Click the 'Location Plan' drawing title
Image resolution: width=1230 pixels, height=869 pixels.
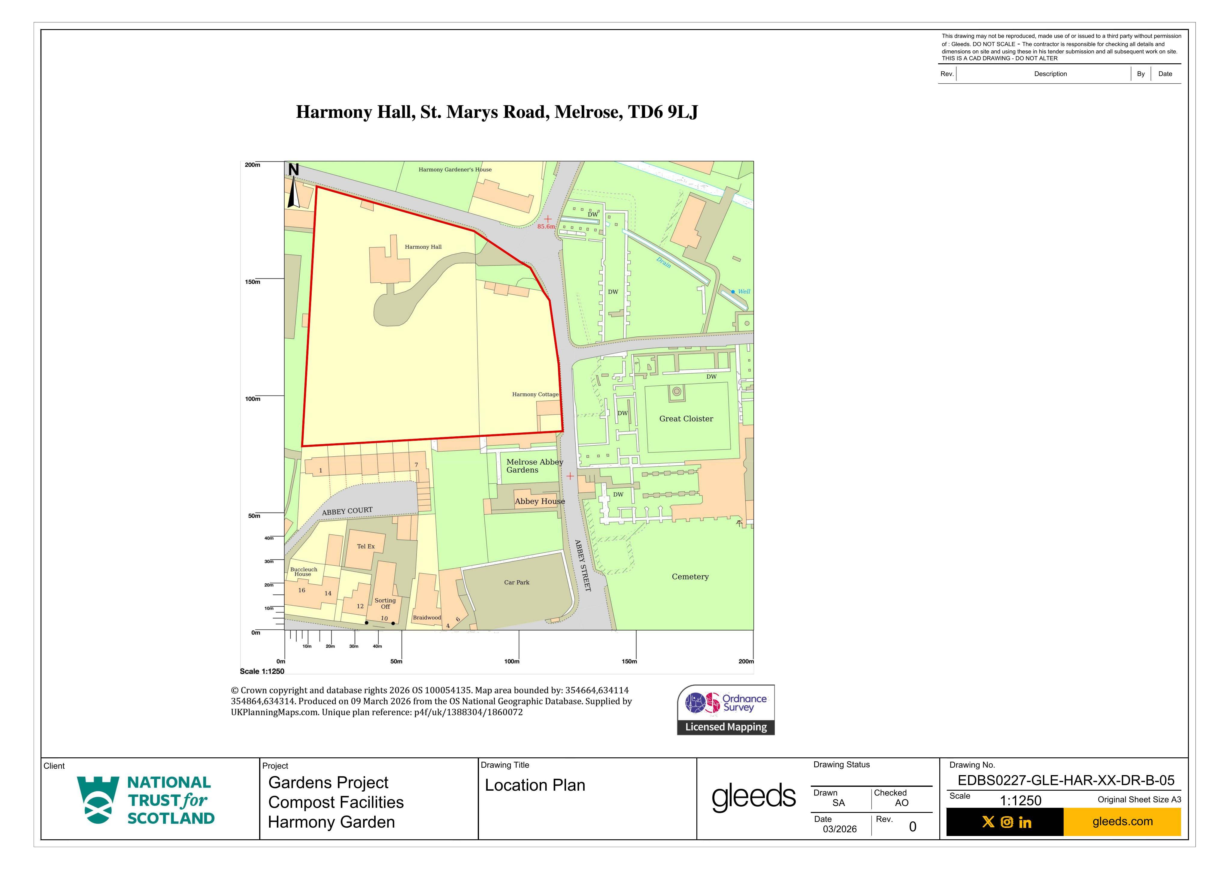point(535,786)
